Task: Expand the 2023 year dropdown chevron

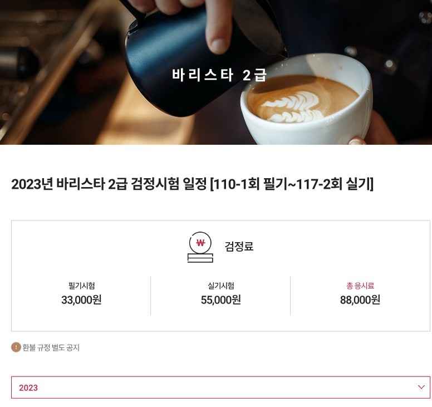Action: click(x=421, y=387)
